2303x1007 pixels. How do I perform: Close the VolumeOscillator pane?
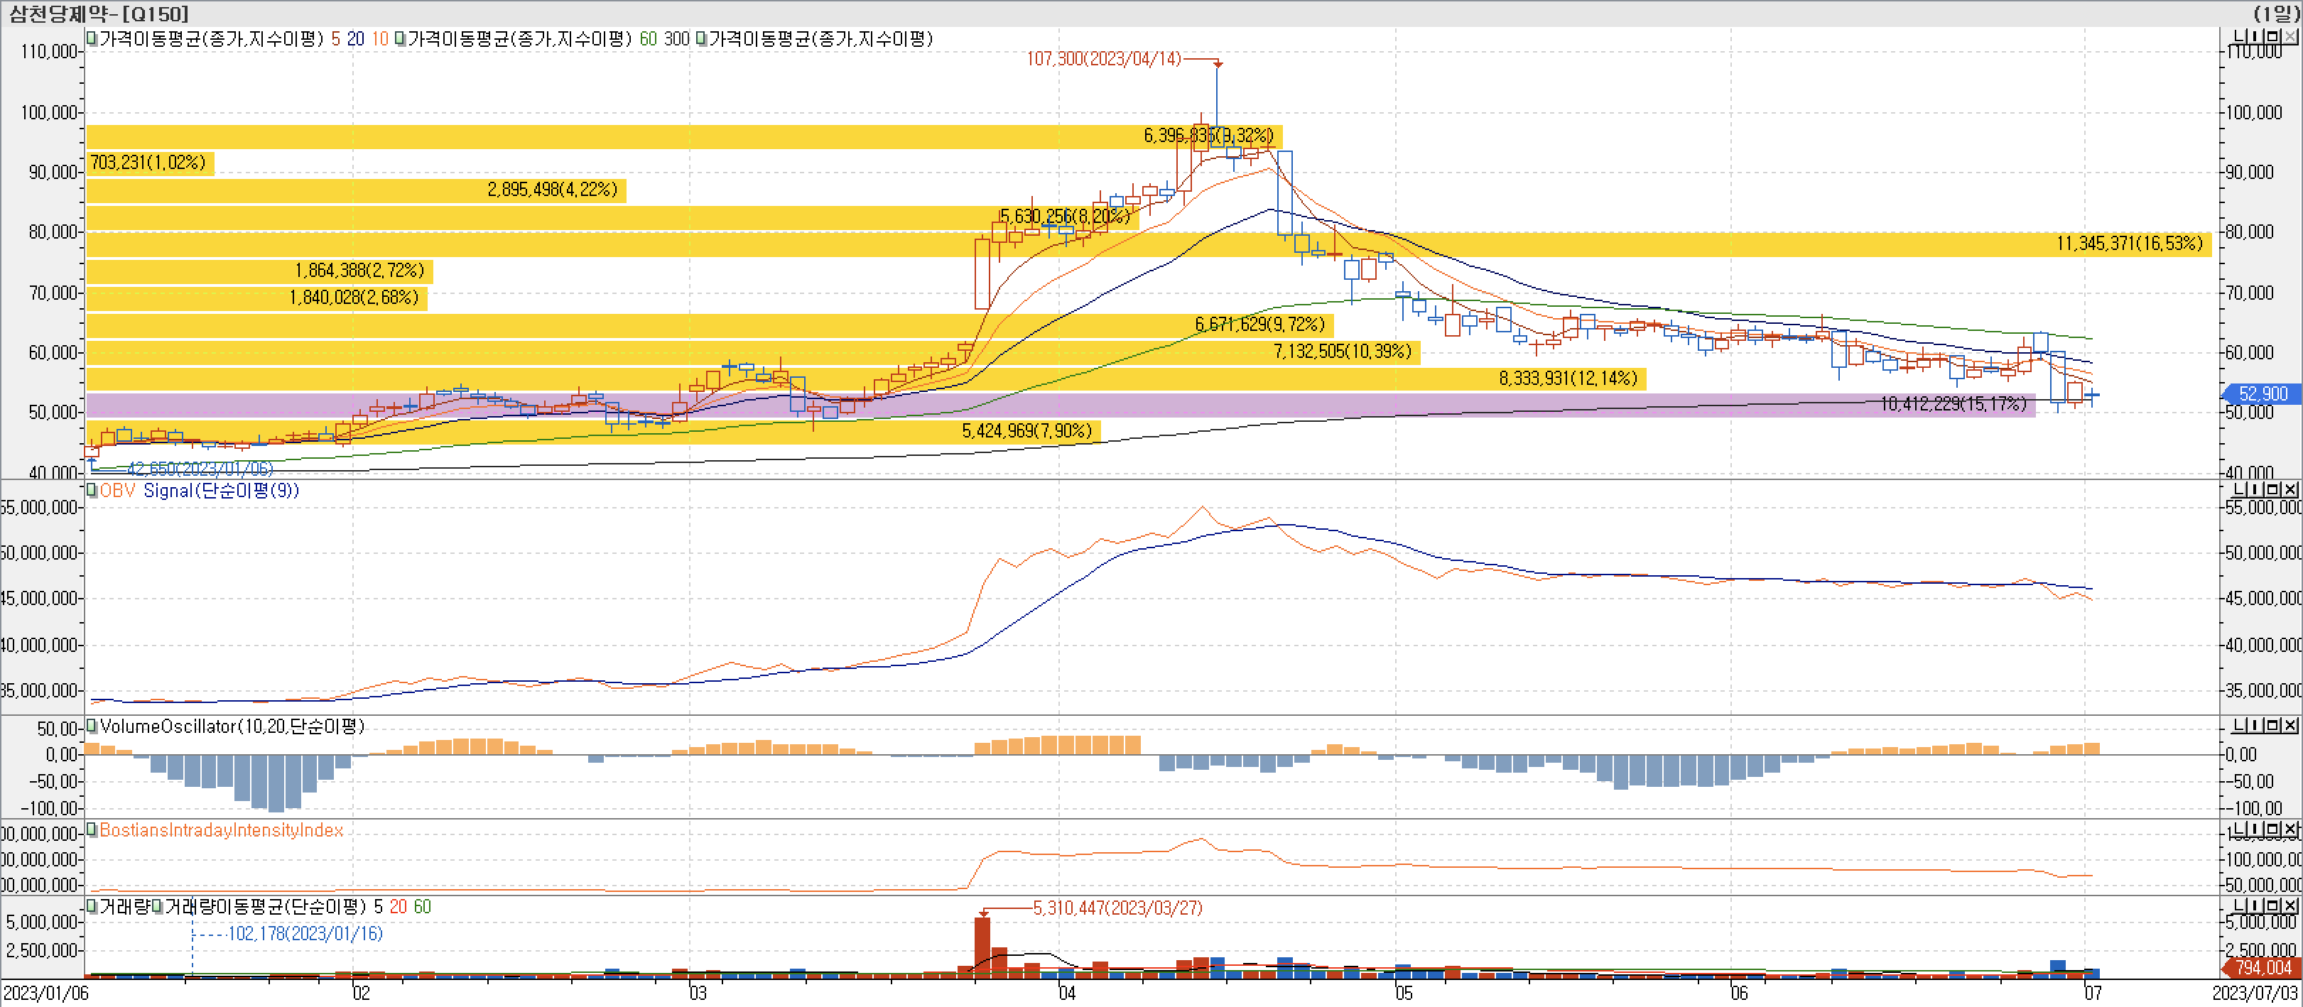2290,726
